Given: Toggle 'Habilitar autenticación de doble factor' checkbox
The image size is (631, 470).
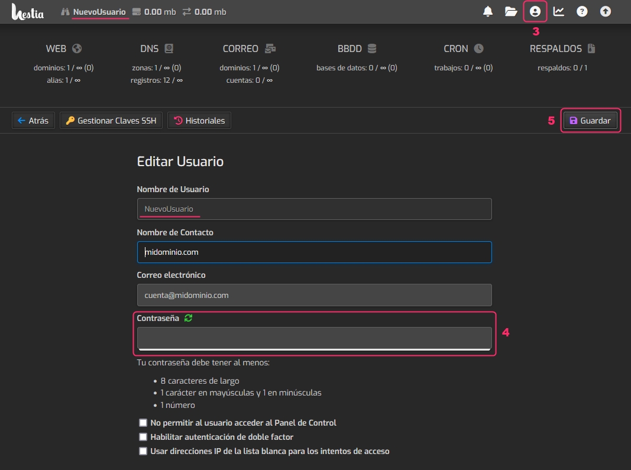Looking at the screenshot, I should point(143,437).
